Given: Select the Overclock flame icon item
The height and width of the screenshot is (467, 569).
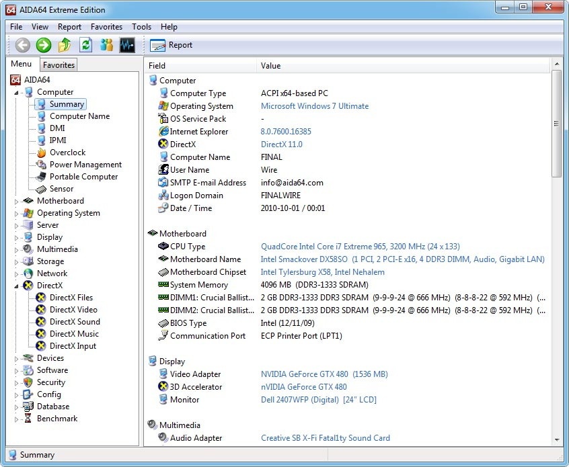Looking at the screenshot, I should [67, 153].
